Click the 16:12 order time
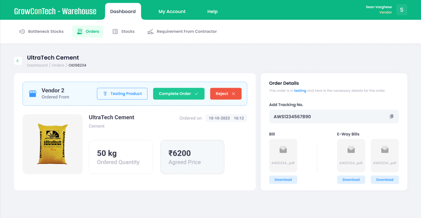 [x=239, y=118]
